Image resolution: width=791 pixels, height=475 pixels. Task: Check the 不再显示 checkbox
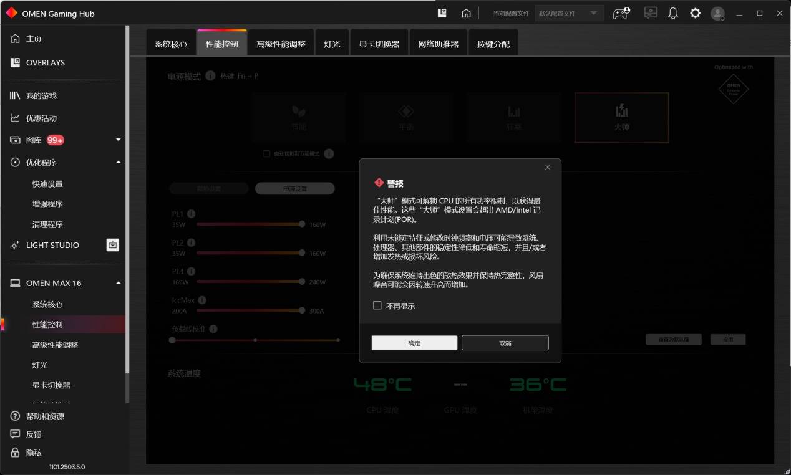click(377, 305)
